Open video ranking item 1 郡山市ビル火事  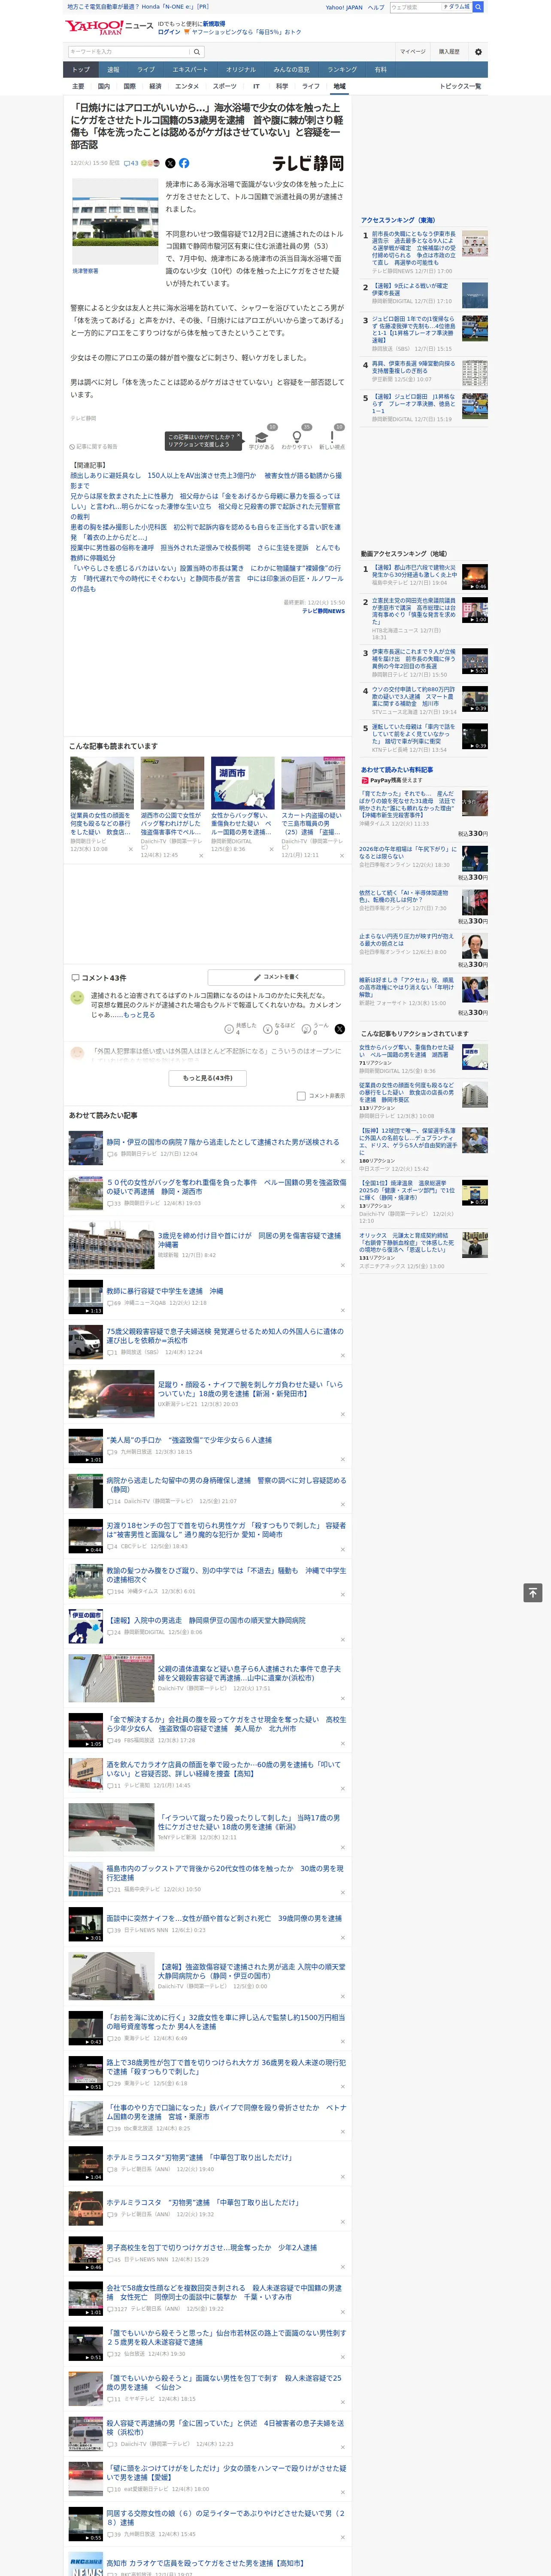[414, 571]
